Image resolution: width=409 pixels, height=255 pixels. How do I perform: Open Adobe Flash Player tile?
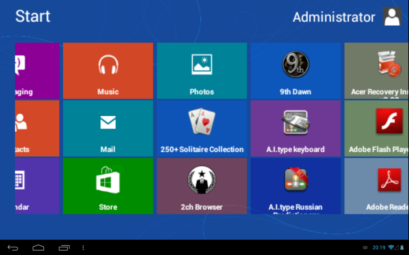point(377,128)
